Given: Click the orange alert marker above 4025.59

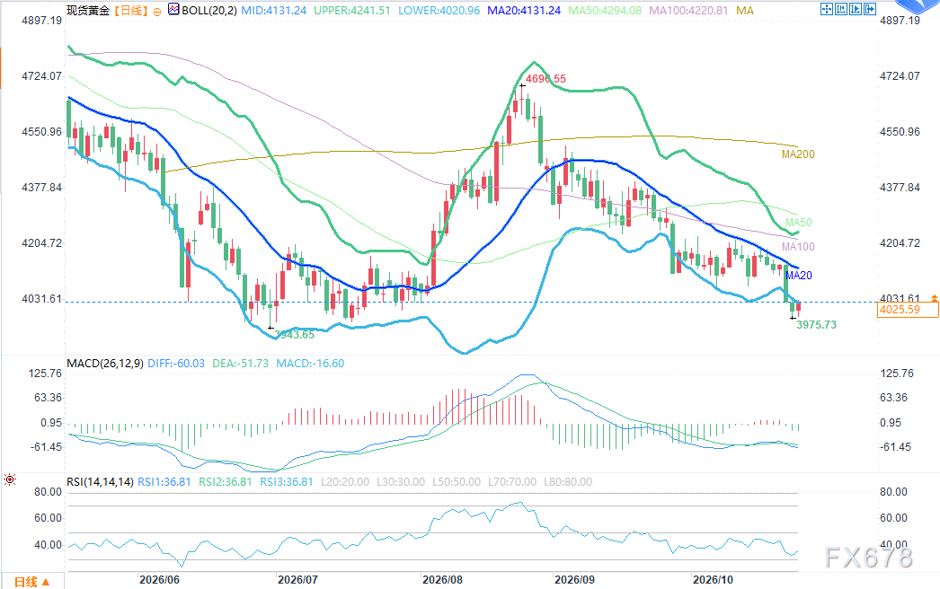Looking at the screenshot, I should coord(934,298).
